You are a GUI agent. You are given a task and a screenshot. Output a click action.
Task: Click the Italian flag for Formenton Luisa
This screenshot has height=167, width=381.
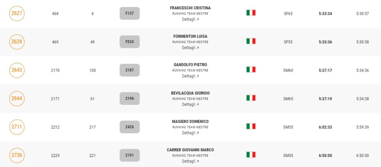click(x=251, y=41)
